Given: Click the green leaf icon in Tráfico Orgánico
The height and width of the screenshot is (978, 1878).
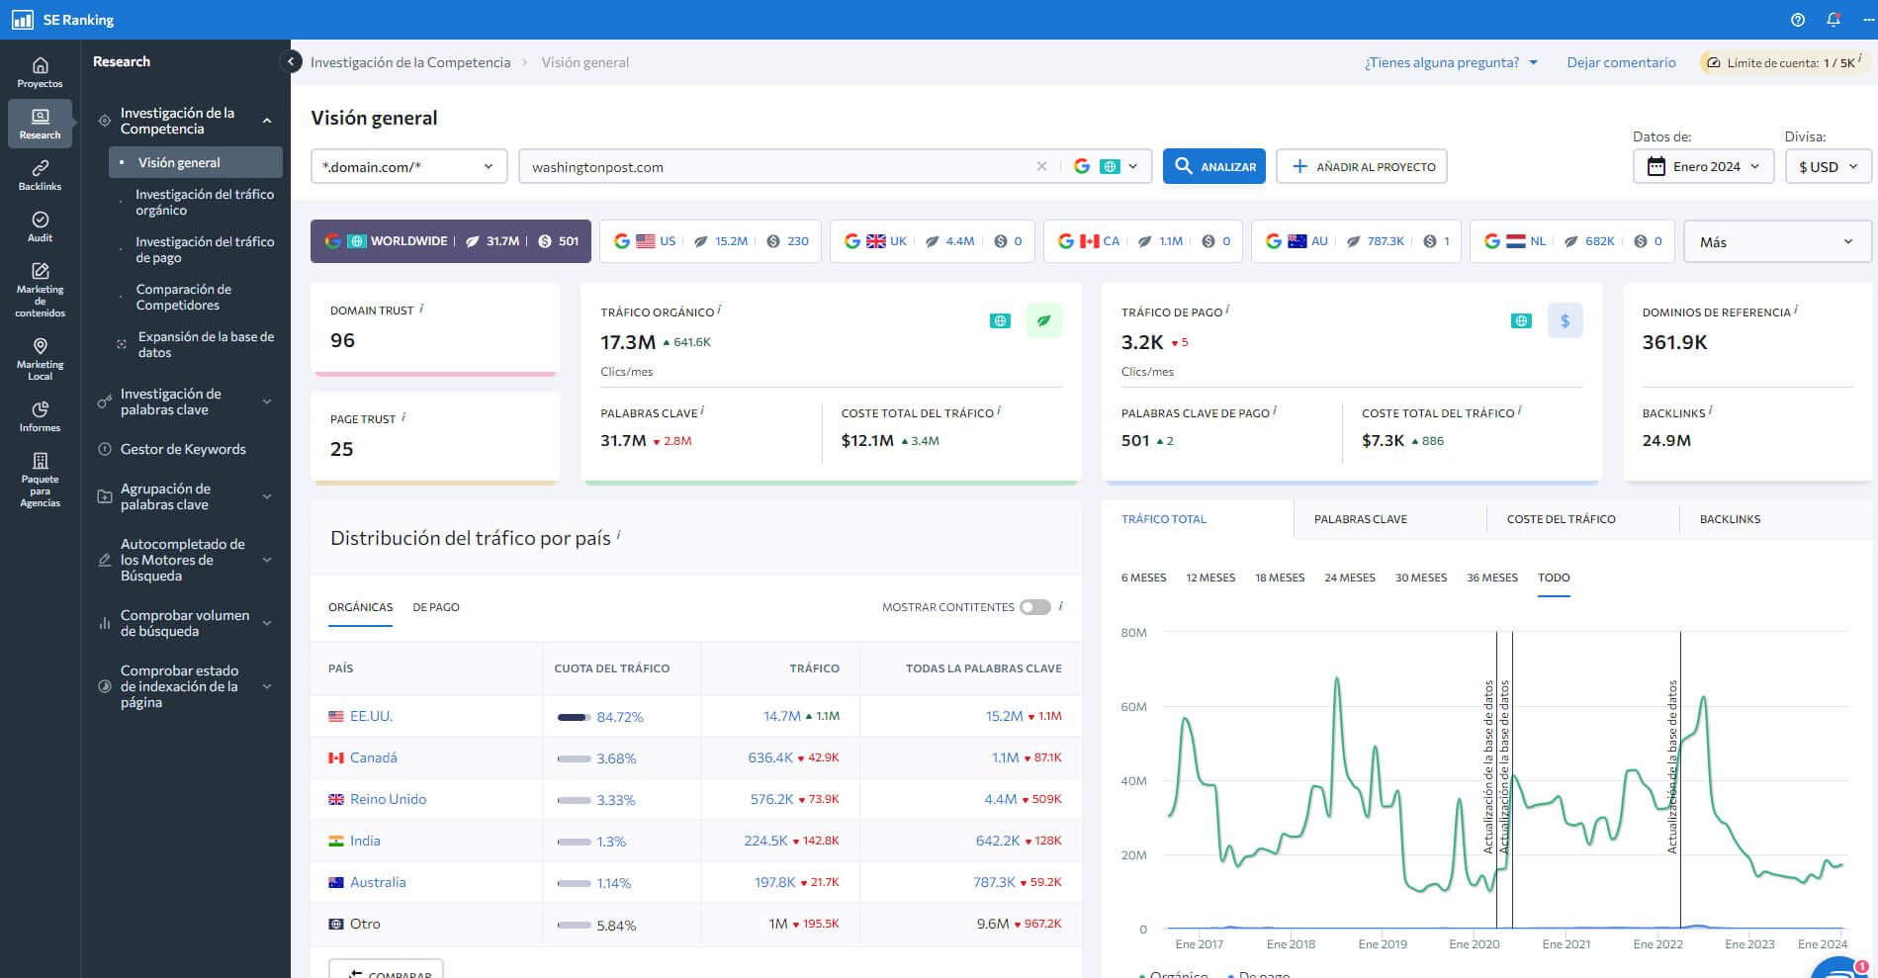Looking at the screenshot, I should (x=1043, y=320).
